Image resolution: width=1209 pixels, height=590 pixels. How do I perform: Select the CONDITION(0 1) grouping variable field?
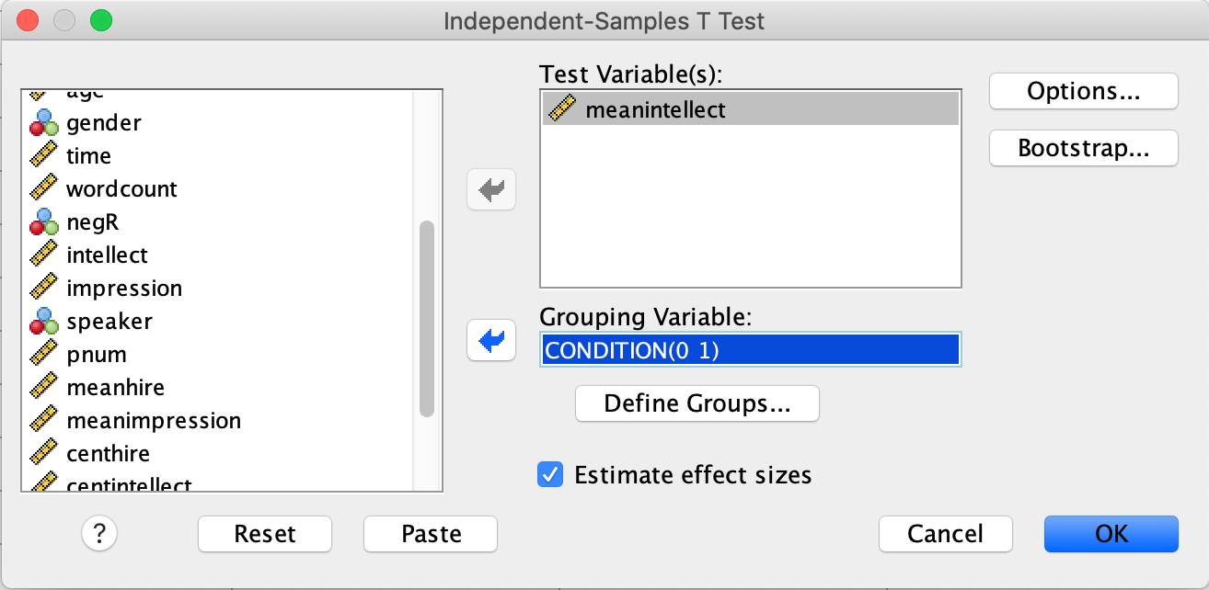[x=751, y=349]
